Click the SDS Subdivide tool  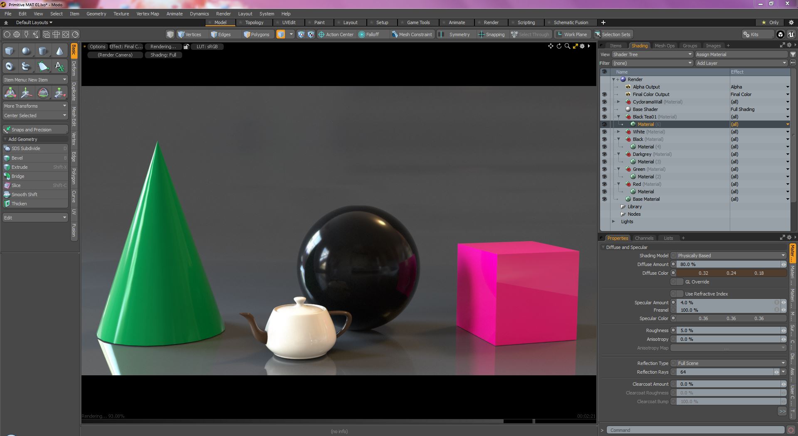35,148
